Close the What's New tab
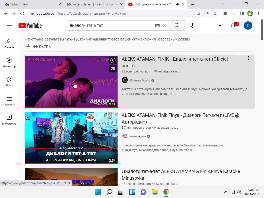This screenshot has width=264, height=198. click(60, 4)
